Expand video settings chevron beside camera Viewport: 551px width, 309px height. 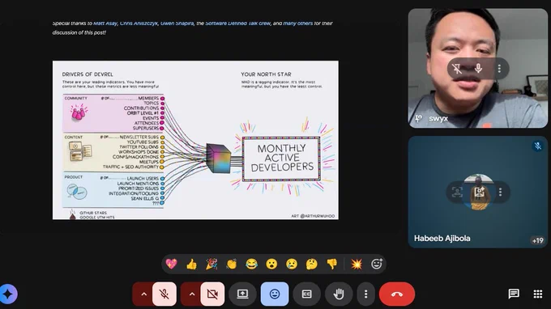192,294
